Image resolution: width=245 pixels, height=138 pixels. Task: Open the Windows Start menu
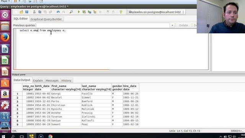coord(3,136)
